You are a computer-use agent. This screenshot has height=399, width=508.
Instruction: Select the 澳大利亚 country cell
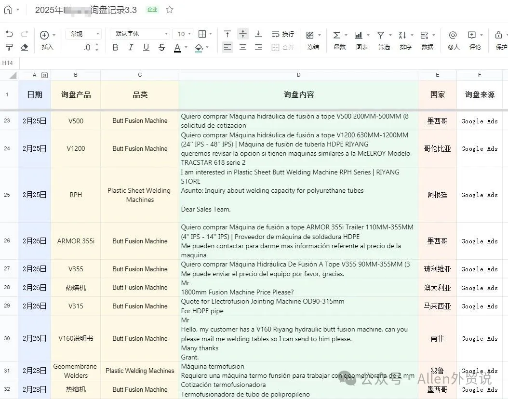pos(437,288)
